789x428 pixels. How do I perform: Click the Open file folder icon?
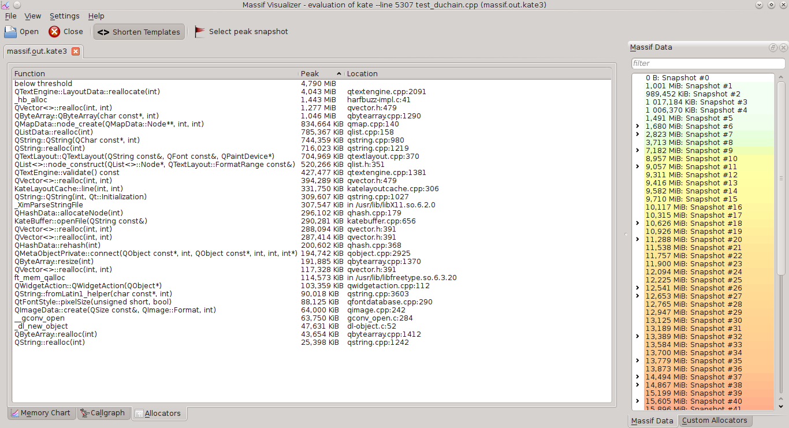coord(10,32)
